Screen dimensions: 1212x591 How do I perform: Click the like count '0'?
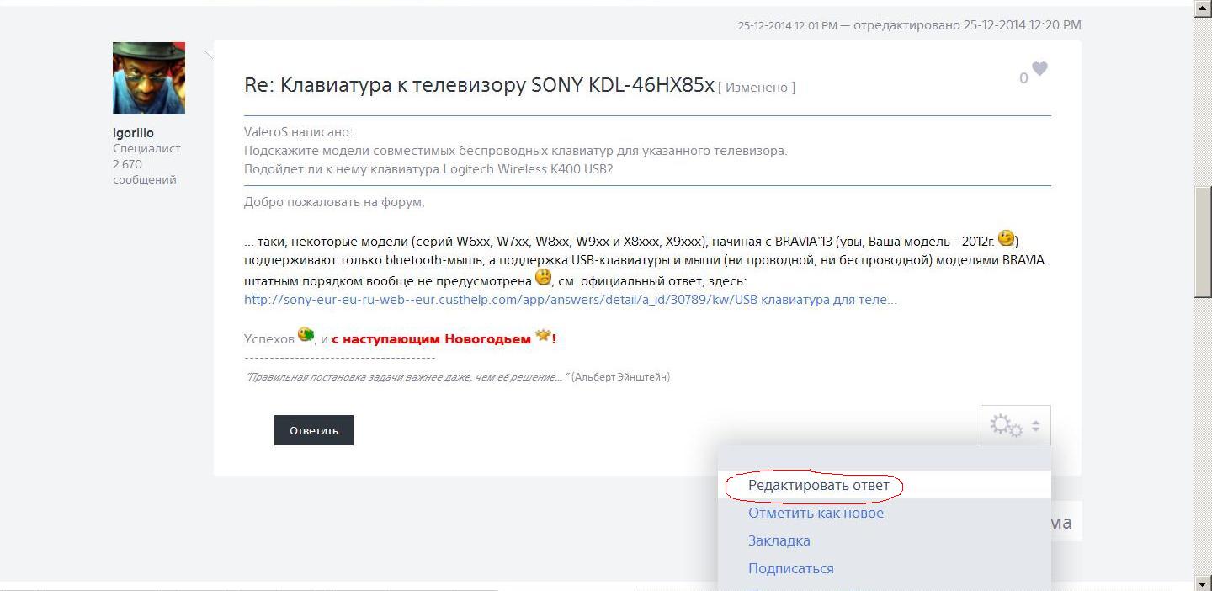[1023, 78]
